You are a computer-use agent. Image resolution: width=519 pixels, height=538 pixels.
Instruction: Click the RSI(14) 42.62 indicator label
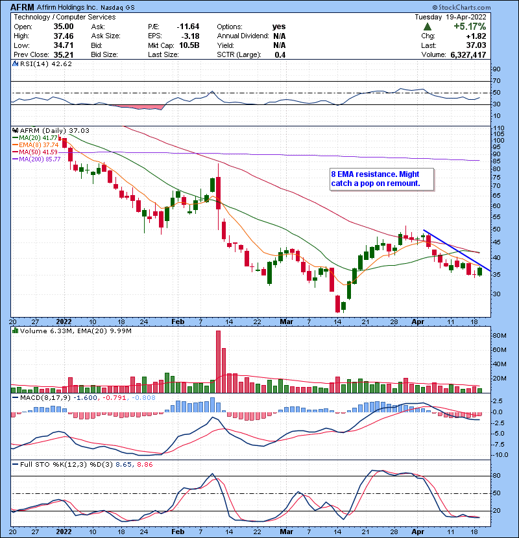coord(45,64)
